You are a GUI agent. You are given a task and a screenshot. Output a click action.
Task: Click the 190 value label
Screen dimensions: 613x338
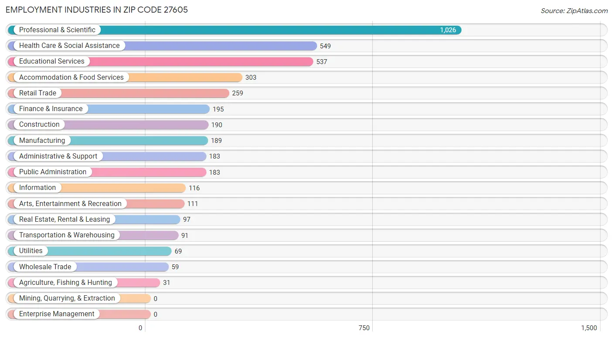pos(217,125)
